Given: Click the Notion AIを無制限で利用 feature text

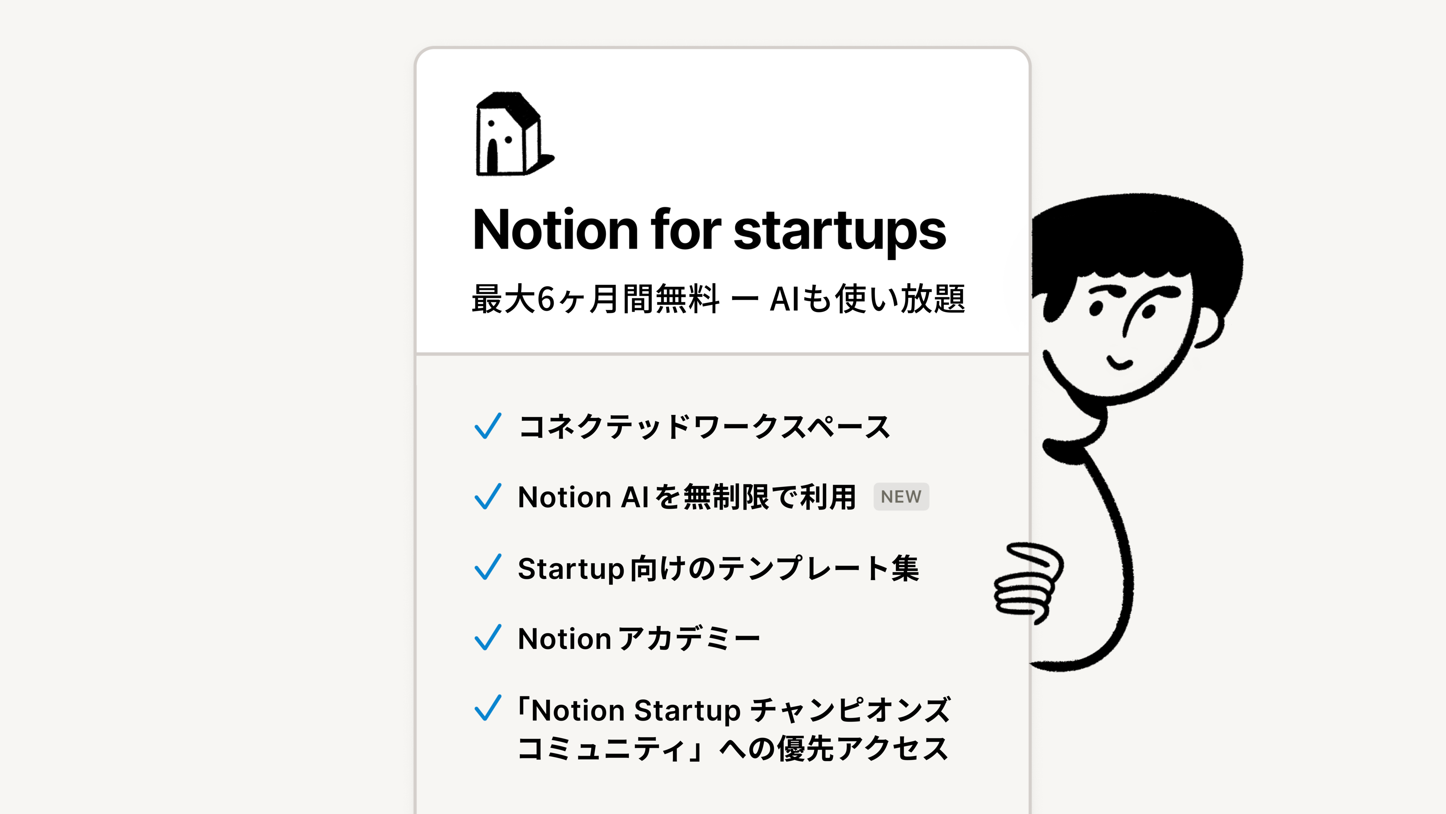Looking at the screenshot, I should tap(687, 497).
